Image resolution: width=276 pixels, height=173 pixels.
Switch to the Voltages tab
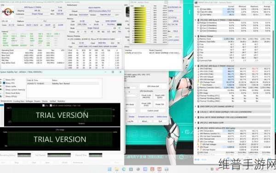(x=29, y=101)
